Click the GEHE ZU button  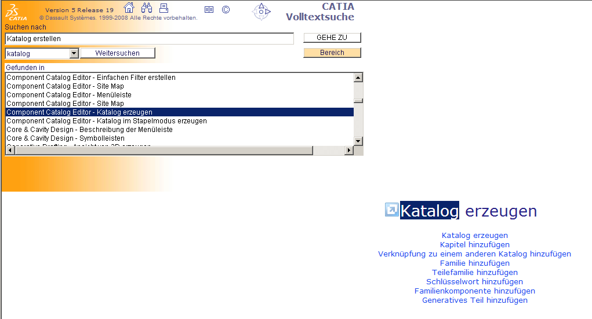point(332,37)
